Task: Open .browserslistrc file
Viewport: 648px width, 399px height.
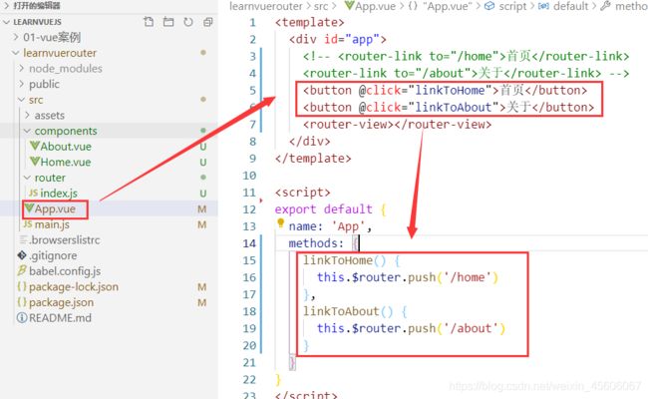Action: tap(65, 239)
